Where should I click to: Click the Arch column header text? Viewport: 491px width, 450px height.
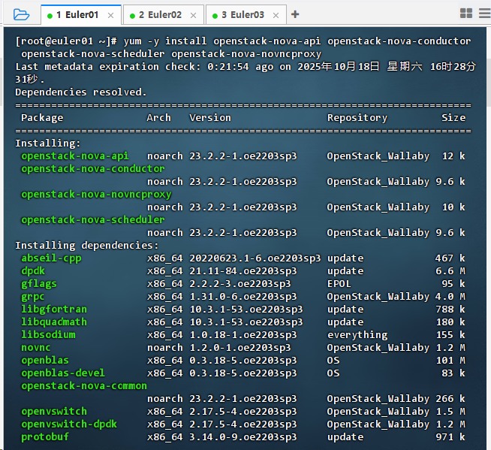(158, 118)
